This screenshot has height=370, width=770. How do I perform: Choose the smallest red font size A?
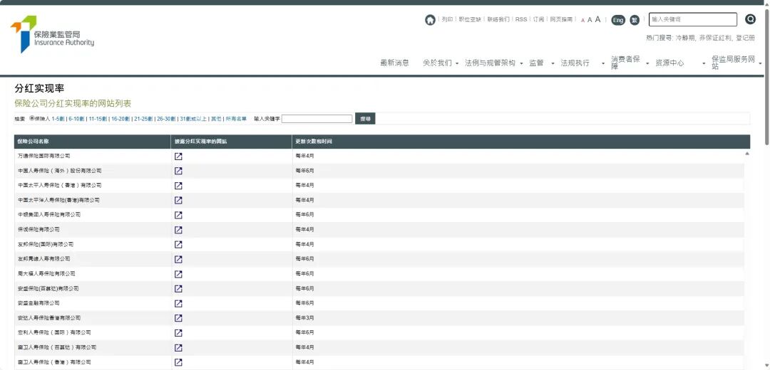(x=582, y=21)
